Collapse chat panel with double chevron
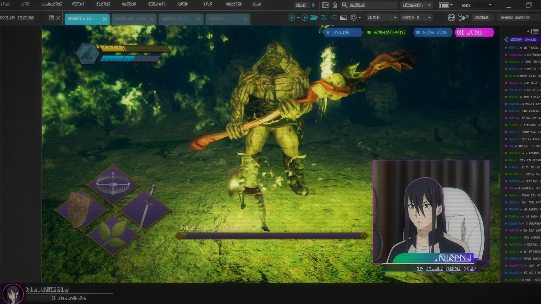 point(506,40)
